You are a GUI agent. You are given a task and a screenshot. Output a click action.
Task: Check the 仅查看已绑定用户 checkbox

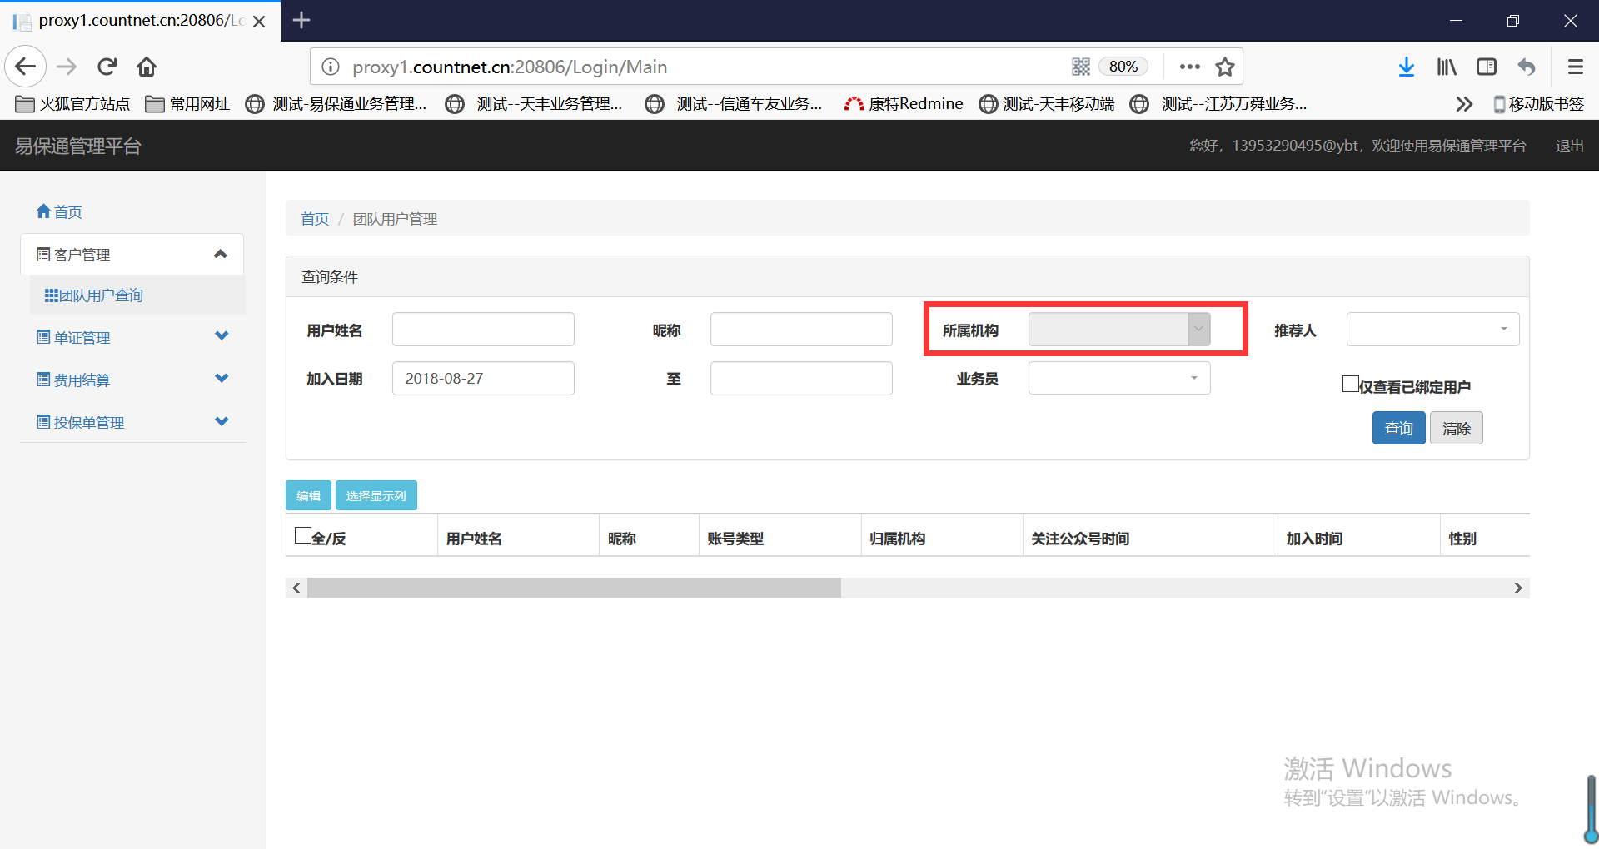tap(1350, 384)
